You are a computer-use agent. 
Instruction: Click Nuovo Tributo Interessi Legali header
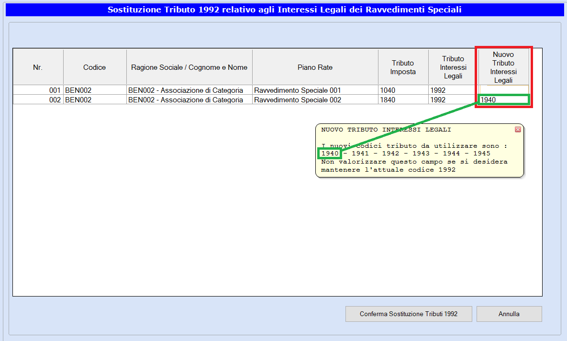pyautogui.click(x=503, y=67)
